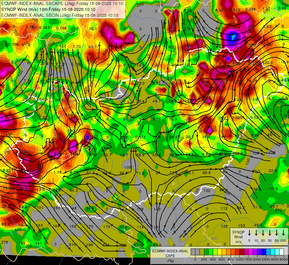Click the 69.6 map value
Screen dimensions: 289x265
[x=206, y=173]
